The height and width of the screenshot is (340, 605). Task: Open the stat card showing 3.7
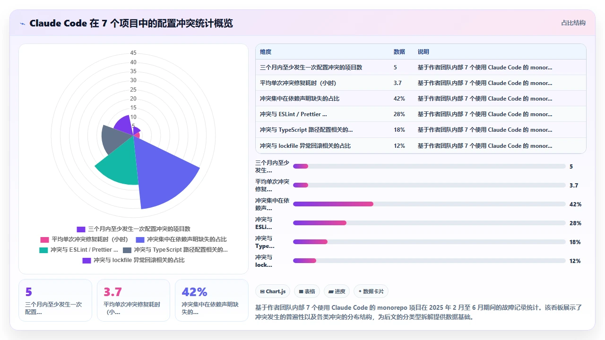pos(133,300)
